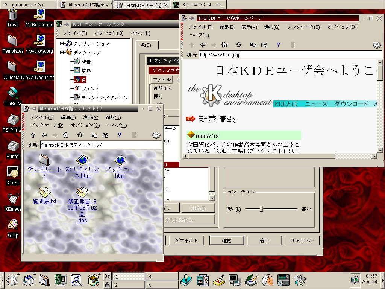Click the デフォルト button

[186, 240]
